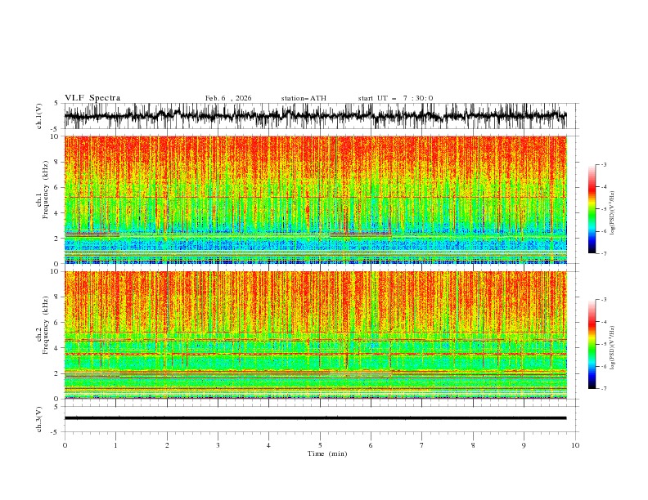
Task: Click the time axis tick label "8"
Action: 473,445
